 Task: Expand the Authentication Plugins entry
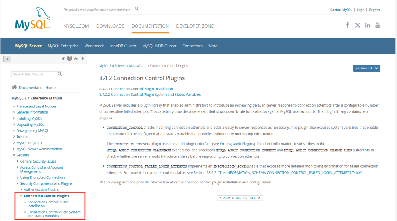pos(21,189)
